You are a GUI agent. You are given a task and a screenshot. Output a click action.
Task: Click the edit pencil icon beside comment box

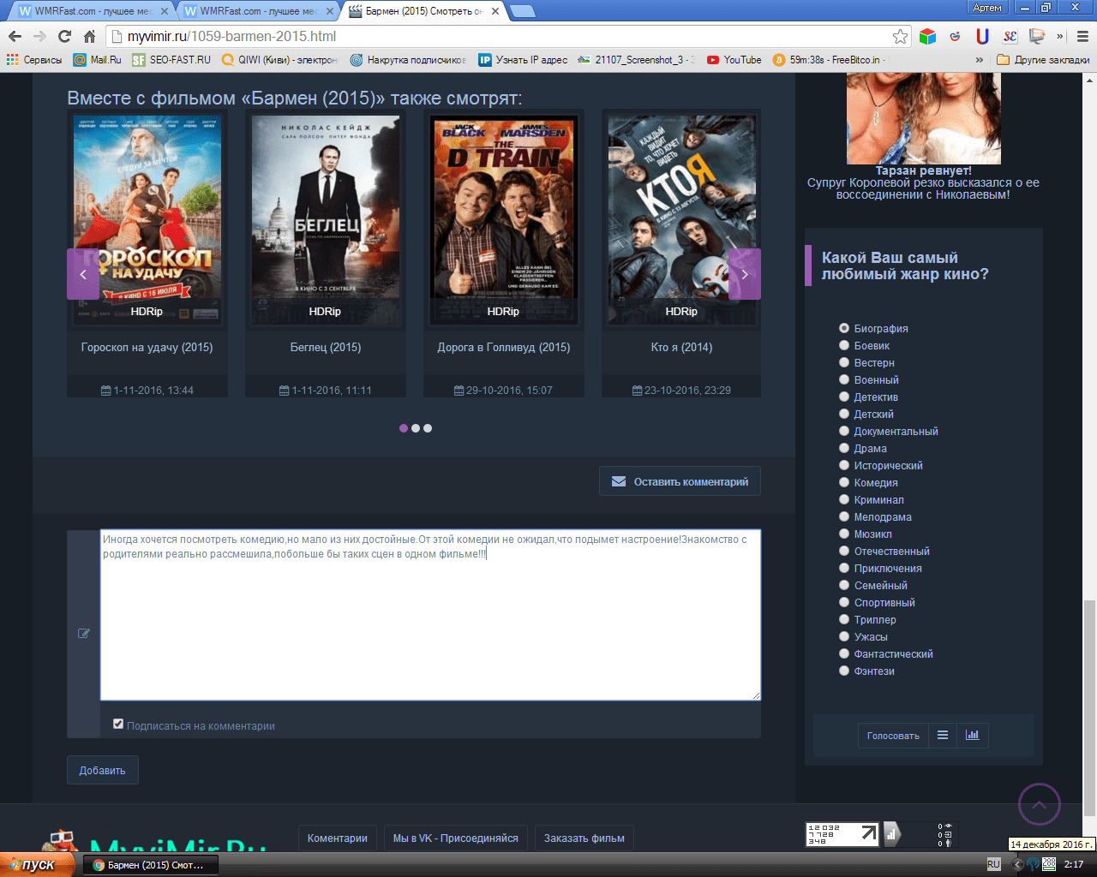click(84, 634)
